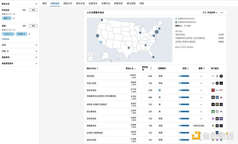Open Microsoft employer logo in 西雅图地区 row

213,126
